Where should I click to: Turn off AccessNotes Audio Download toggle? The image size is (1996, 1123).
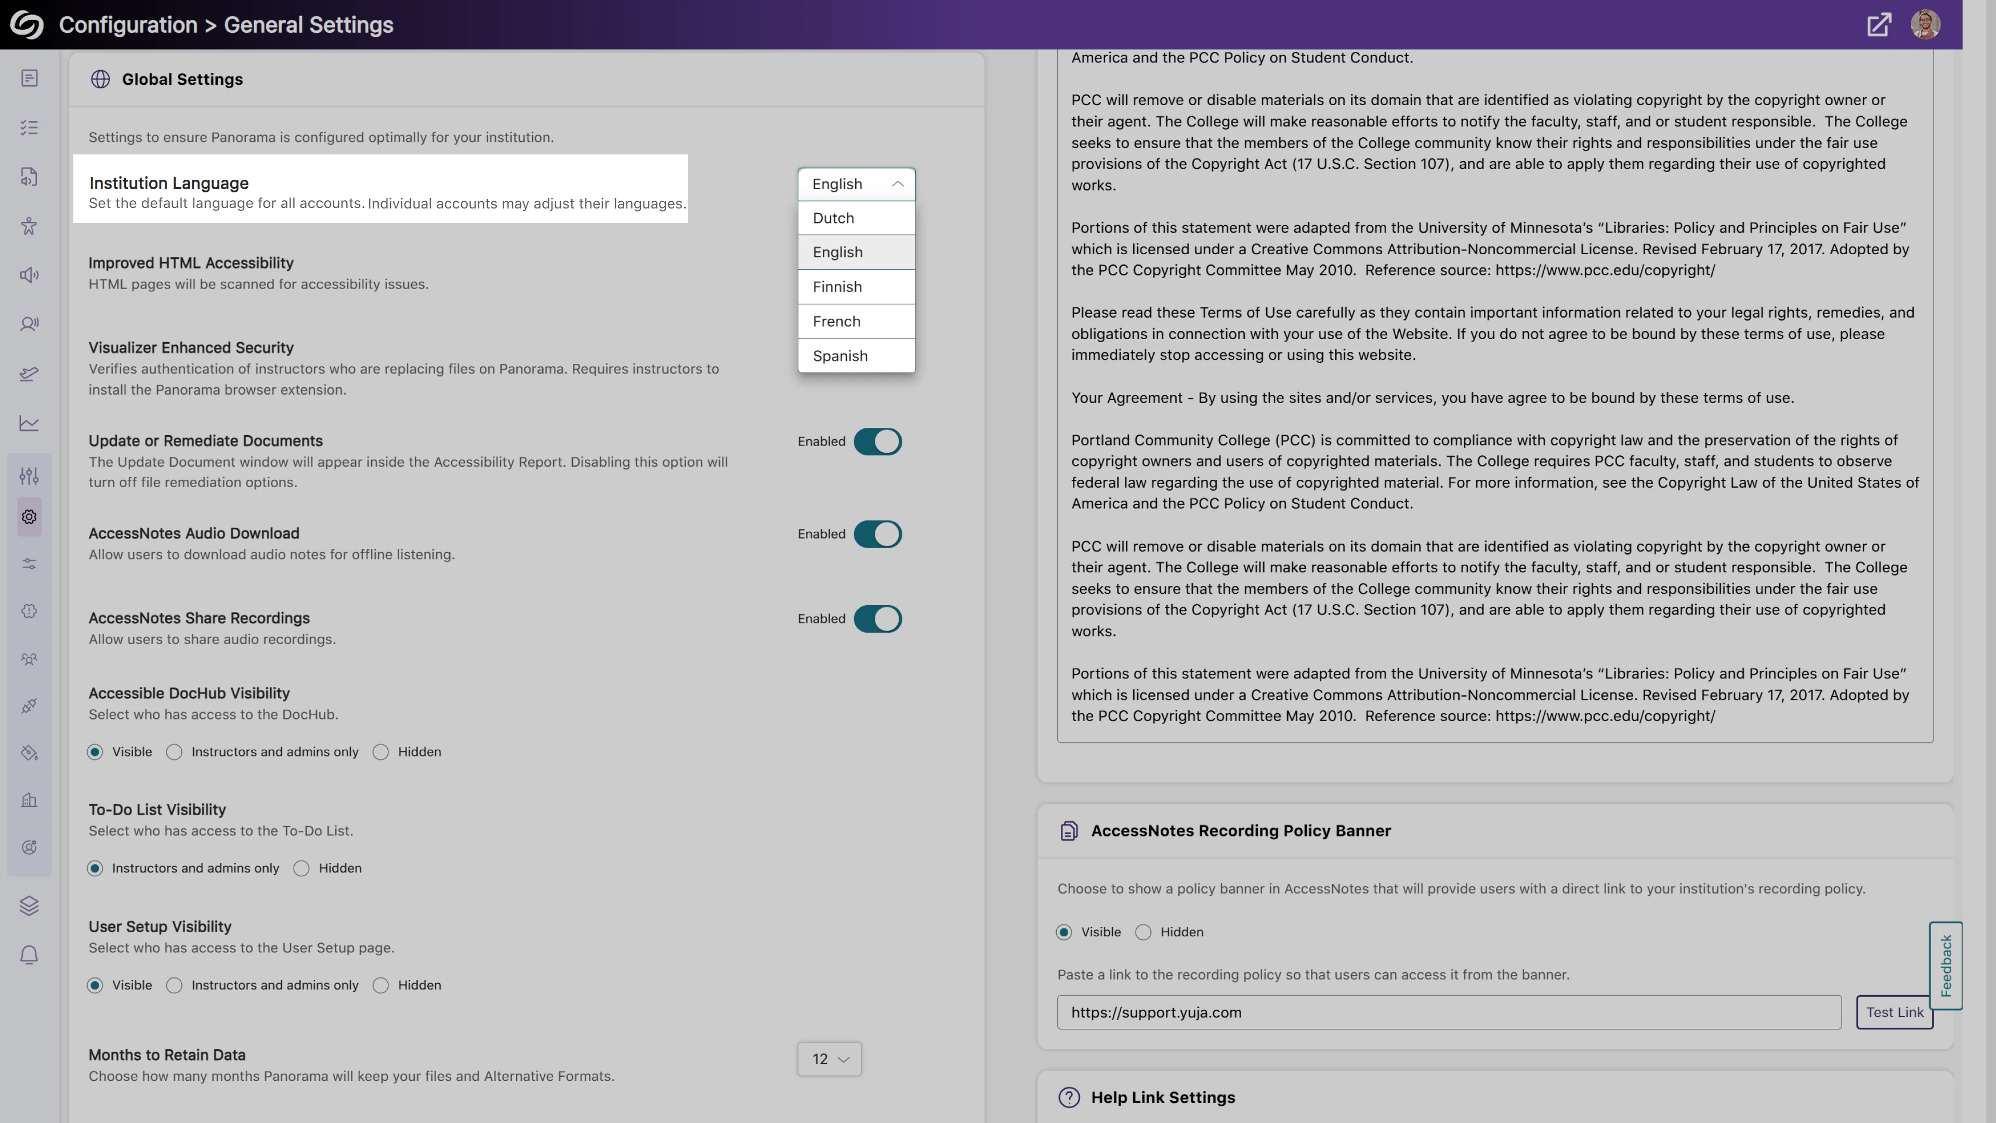click(877, 534)
